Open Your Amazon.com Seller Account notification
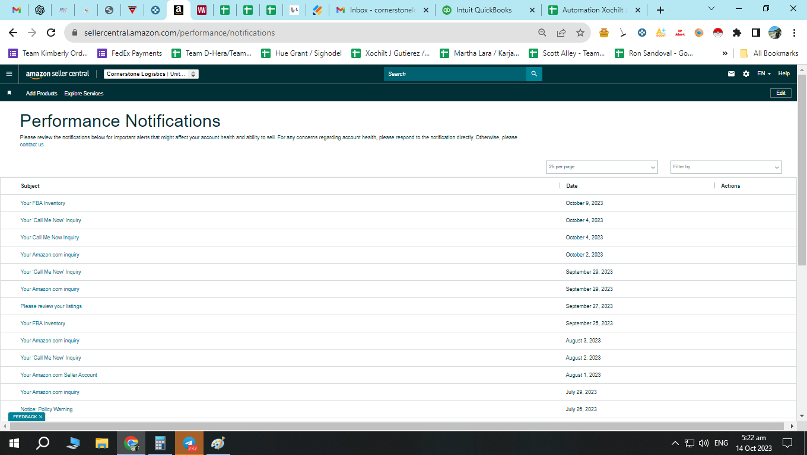 click(59, 375)
